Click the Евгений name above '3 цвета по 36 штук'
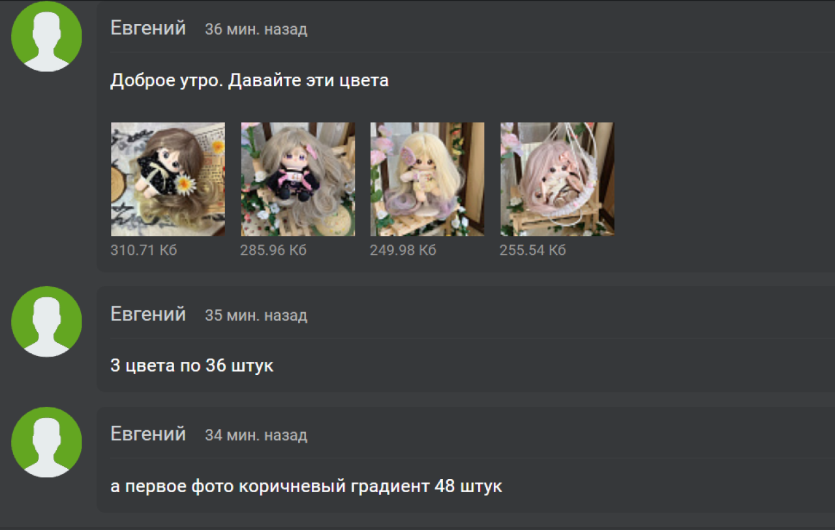The height and width of the screenshot is (530, 835). tap(148, 314)
